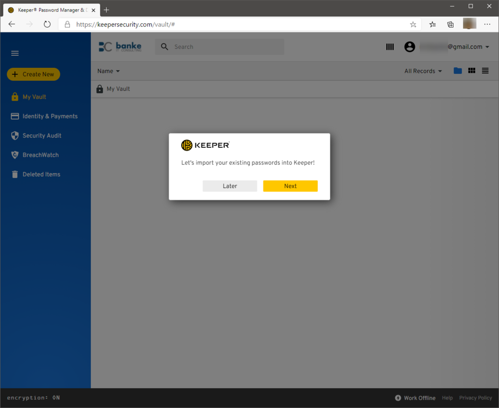The width and height of the screenshot is (499, 408).
Task: Click the barcode-style icon in header
Action: (390, 47)
